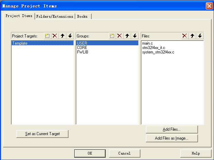The height and width of the screenshot is (160, 214).
Task: Close the Manage Project Items window
Action: coord(209,6)
